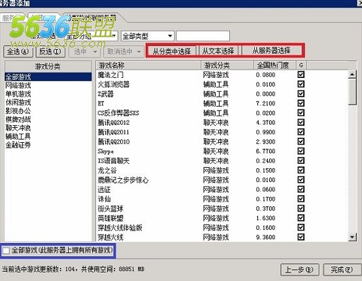Toggle checkbox for IS语音聊天 row
The height and width of the screenshot is (281, 362).
coord(301,160)
